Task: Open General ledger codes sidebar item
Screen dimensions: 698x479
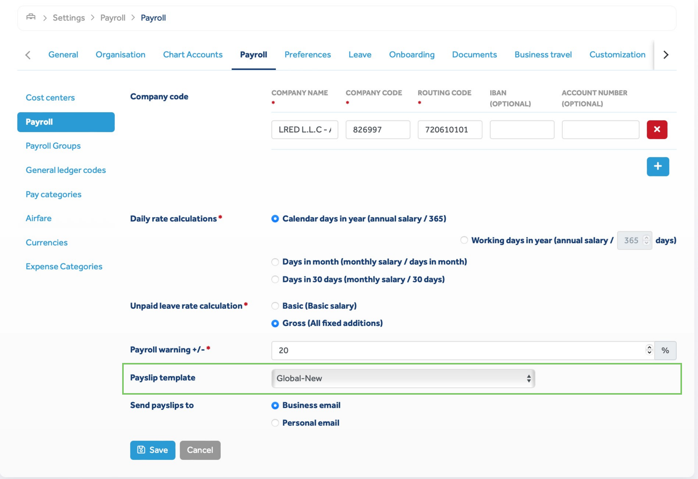Action: [x=66, y=170]
